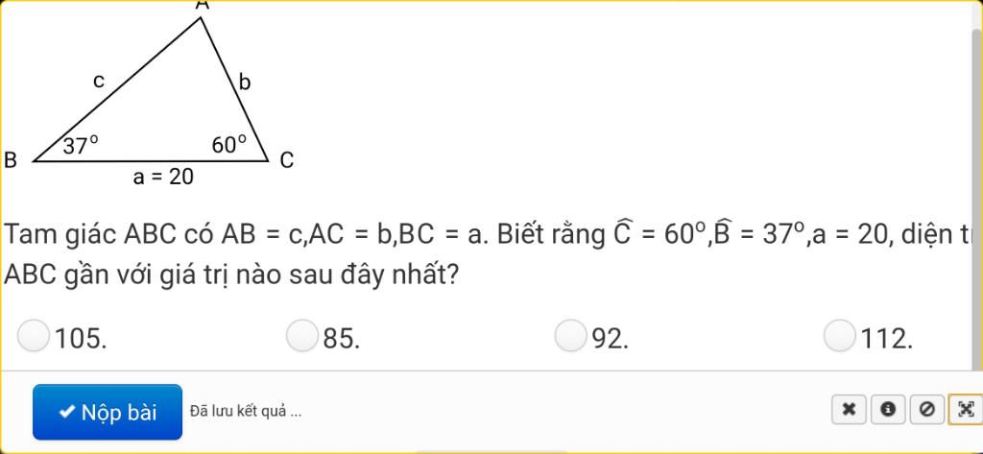The height and width of the screenshot is (454, 983).
Task: Click the question line starting Tam giác ABC
Action: 487,235
